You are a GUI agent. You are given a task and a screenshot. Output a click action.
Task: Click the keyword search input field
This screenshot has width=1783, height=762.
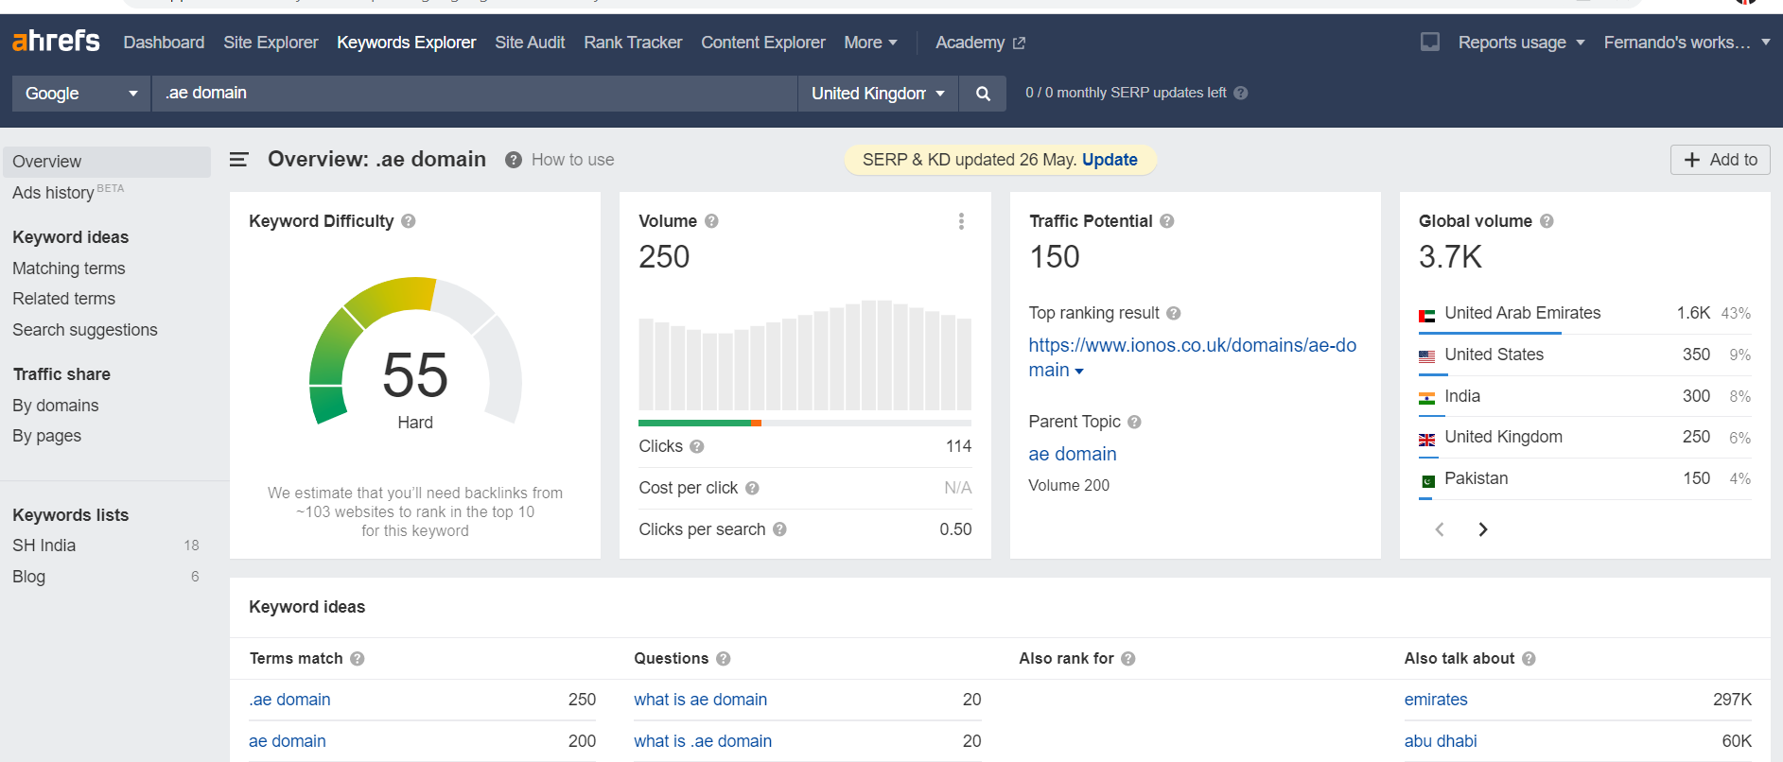click(x=475, y=94)
